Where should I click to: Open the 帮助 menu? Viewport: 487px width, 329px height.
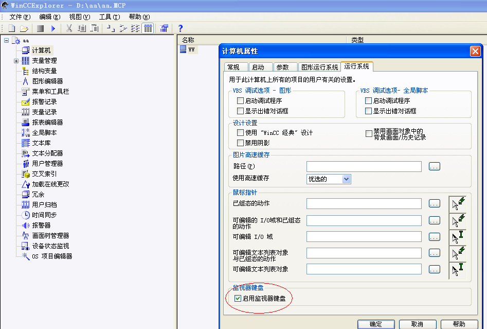[139, 17]
